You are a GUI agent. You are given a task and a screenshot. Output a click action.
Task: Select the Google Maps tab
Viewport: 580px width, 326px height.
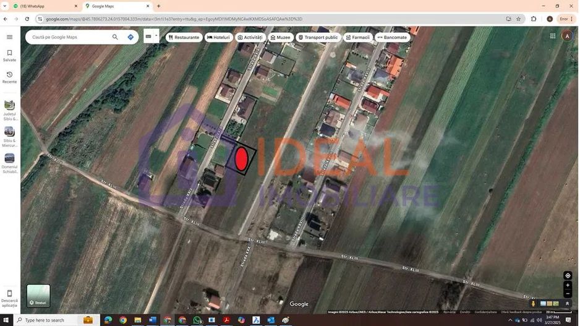117,6
